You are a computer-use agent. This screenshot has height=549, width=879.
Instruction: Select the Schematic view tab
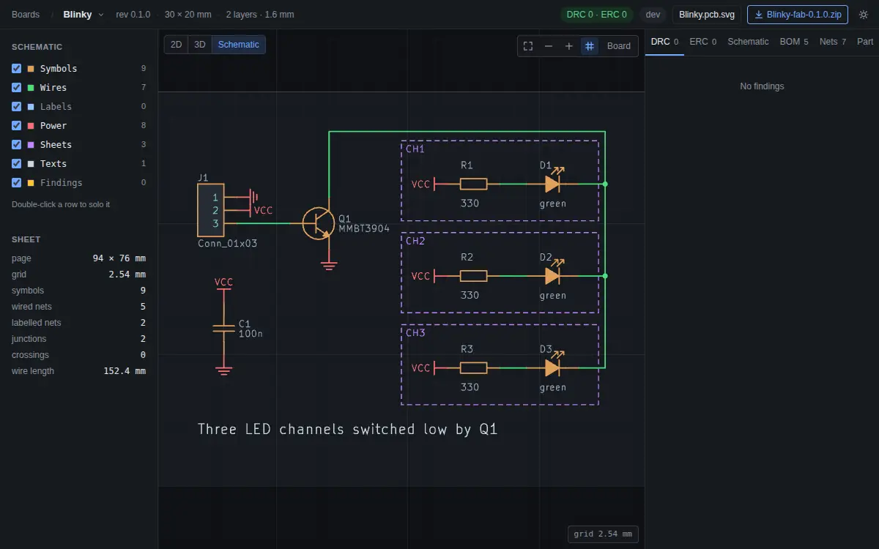(239, 45)
